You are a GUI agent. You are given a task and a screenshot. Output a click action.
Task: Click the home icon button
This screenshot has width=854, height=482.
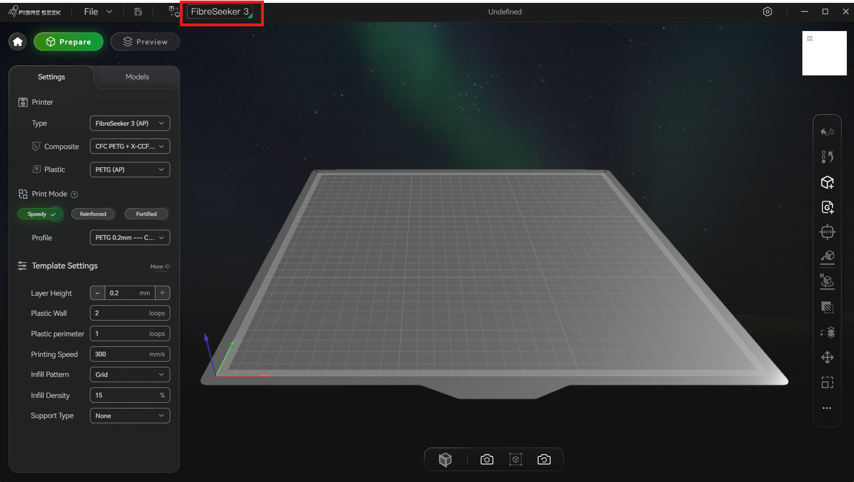click(x=18, y=42)
